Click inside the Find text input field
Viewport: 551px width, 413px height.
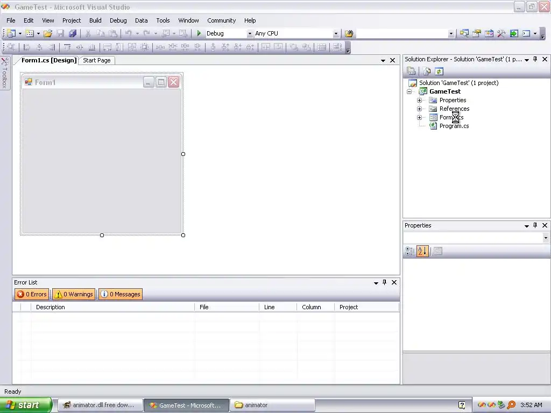[x=401, y=34]
